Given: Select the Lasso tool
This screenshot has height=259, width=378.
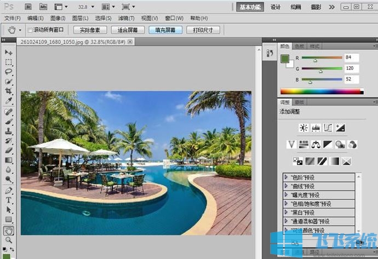Looking at the screenshot, I should click(9, 71).
